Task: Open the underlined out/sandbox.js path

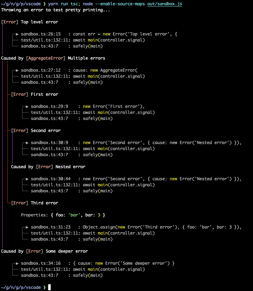Action: pos(164,4)
